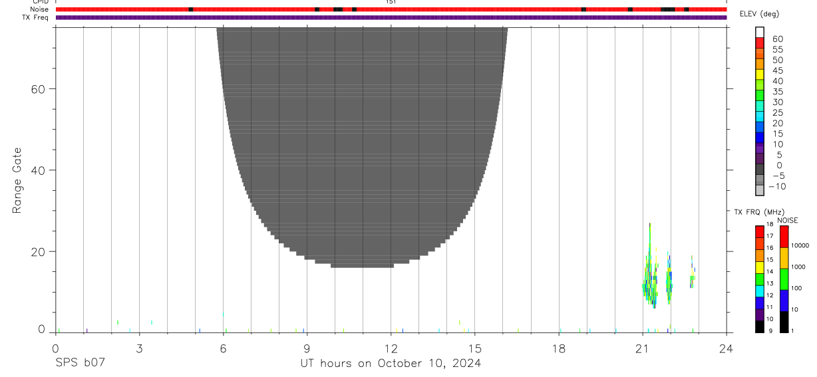Click the 'SPS b07' plot label
Image resolution: width=817 pixels, height=377 pixels.
[80, 363]
